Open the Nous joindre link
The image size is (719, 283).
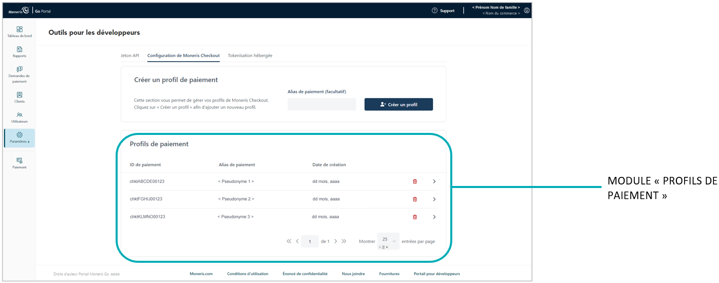point(353,274)
